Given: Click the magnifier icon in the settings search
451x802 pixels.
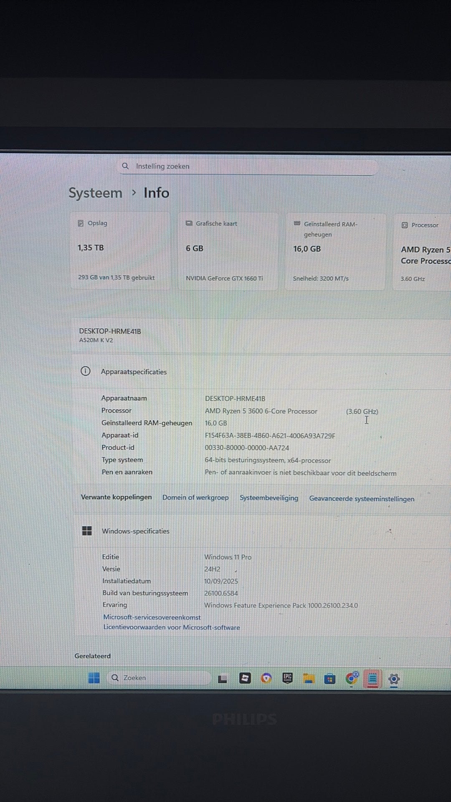Looking at the screenshot, I should (125, 166).
